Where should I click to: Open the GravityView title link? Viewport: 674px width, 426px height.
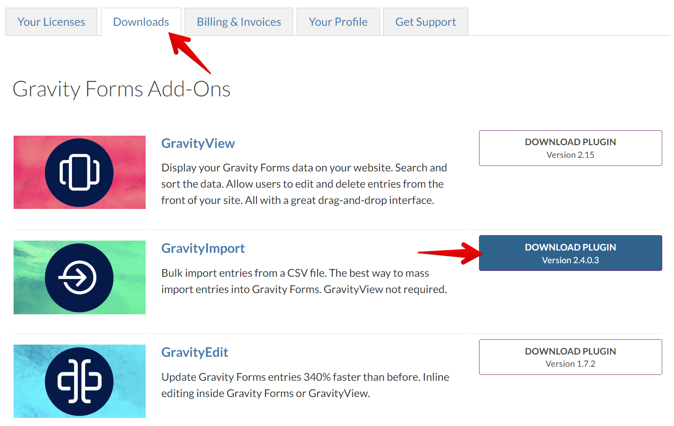click(198, 143)
